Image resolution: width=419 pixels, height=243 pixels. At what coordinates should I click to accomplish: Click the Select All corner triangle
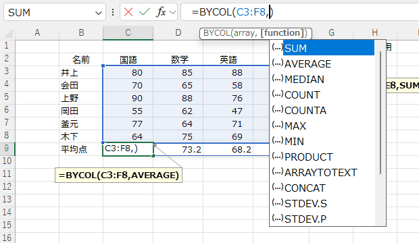click(x=9, y=33)
